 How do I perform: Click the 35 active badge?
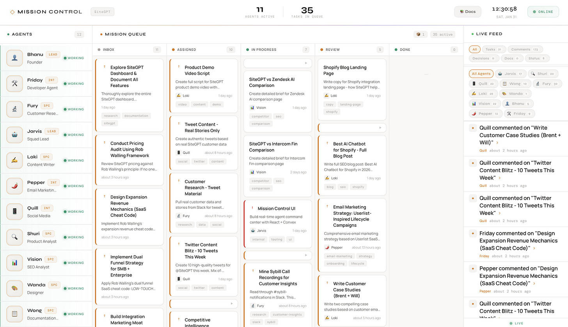(443, 34)
